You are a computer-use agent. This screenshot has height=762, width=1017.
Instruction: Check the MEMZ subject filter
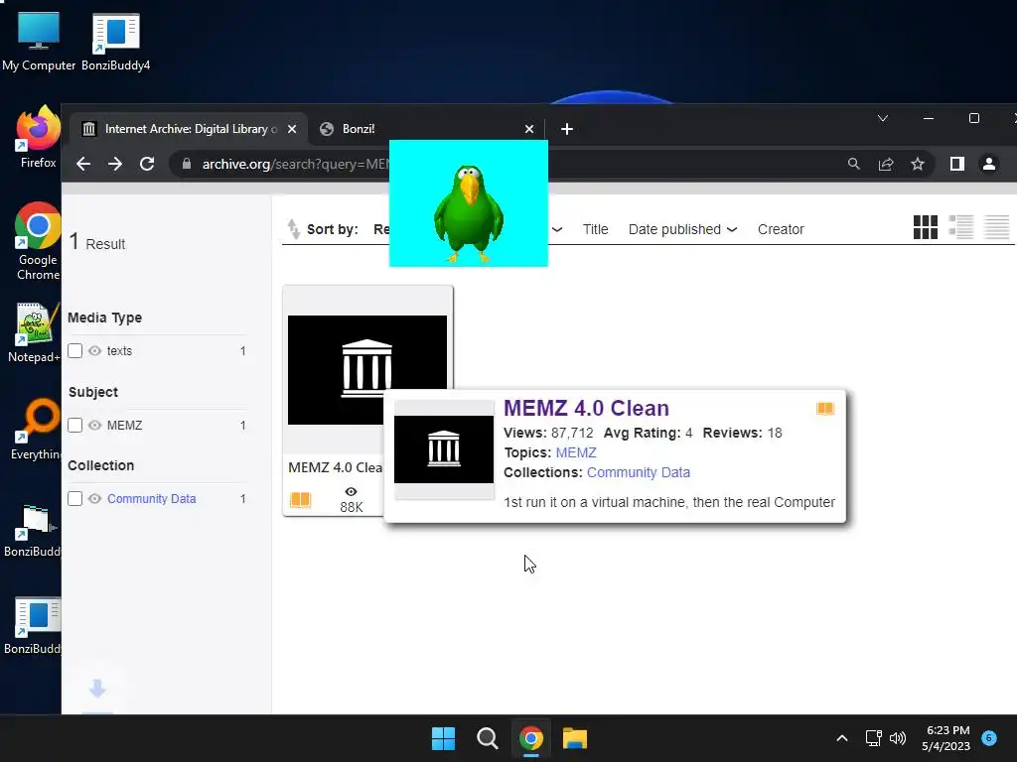pyautogui.click(x=75, y=425)
